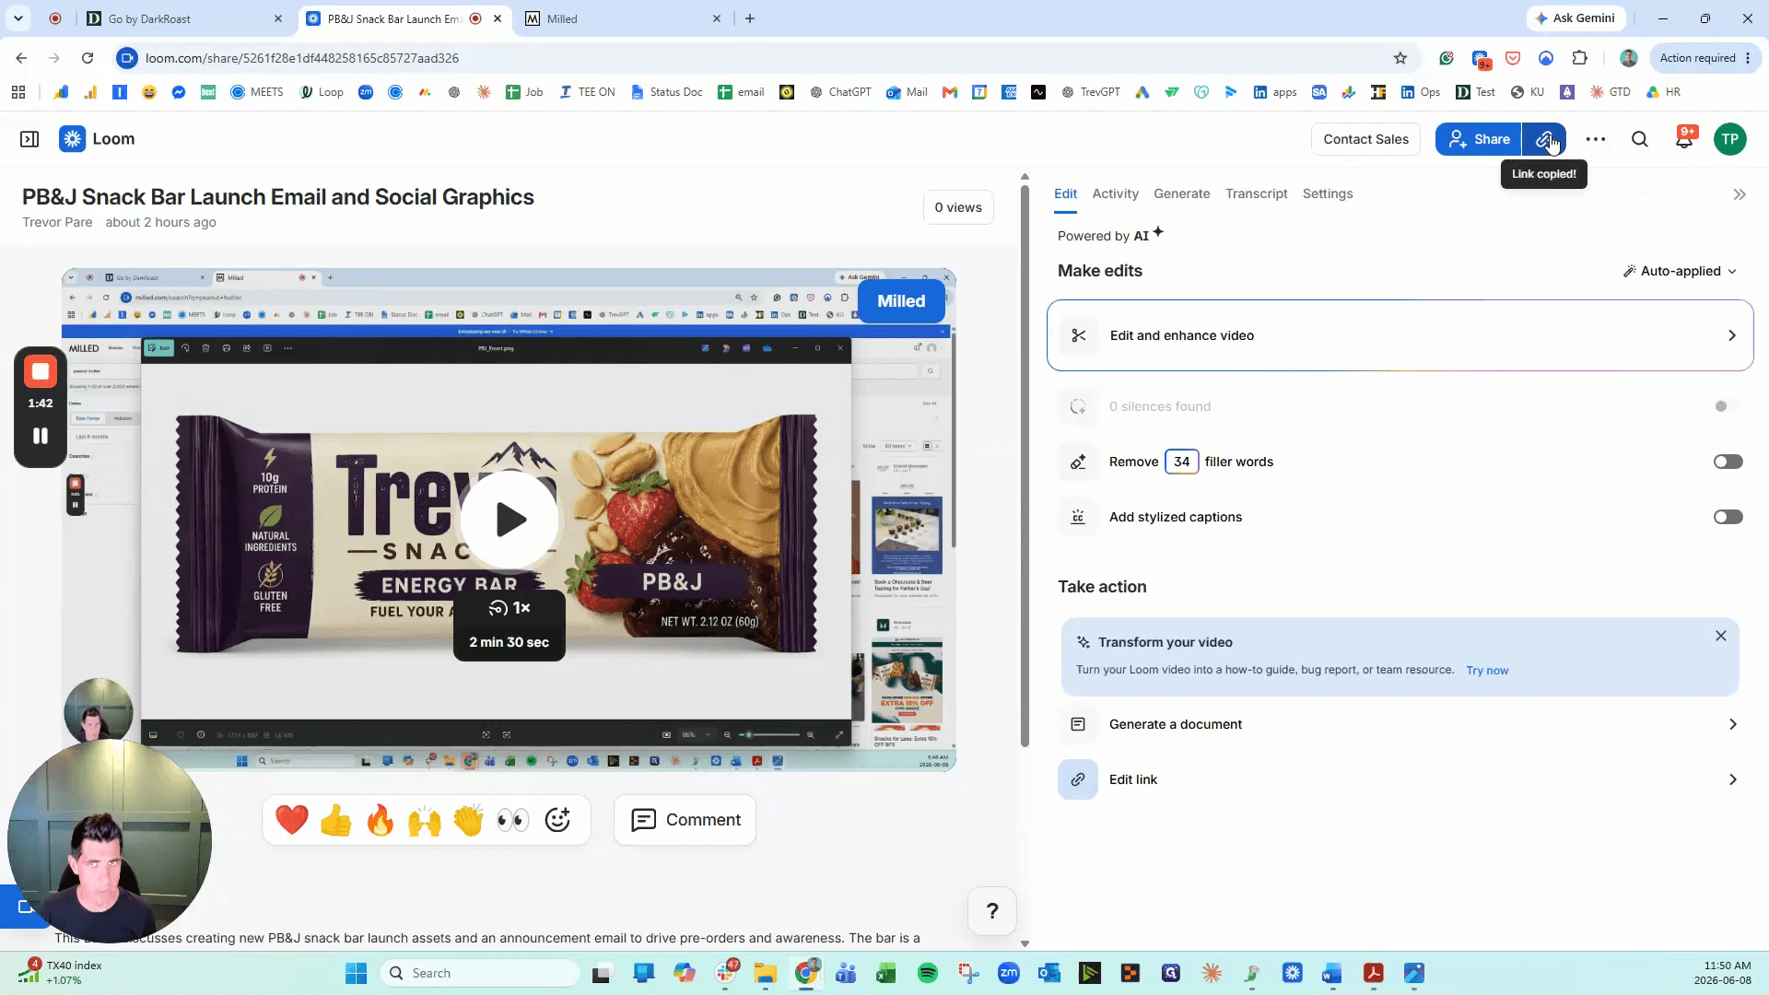Image resolution: width=1769 pixels, height=995 pixels.
Task: Click the page vertical scrollbar
Action: (x=1025, y=465)
